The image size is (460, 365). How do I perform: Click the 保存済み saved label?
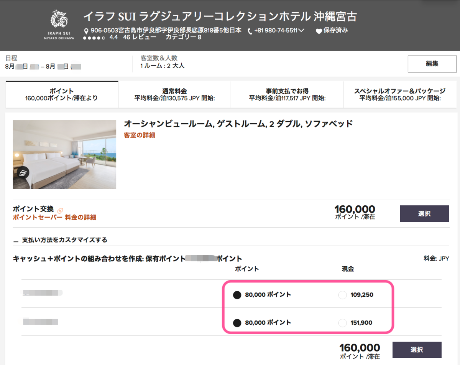(x=336, y=30)
